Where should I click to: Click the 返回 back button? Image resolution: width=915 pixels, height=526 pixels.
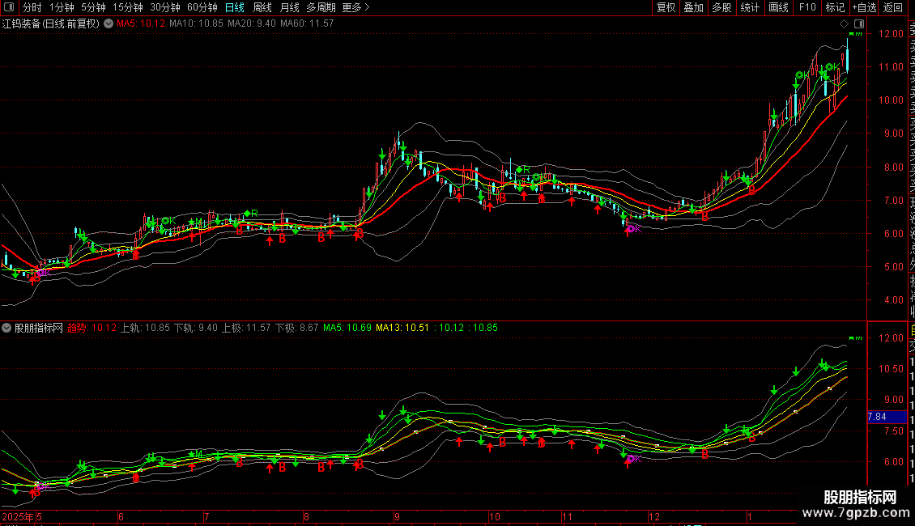click(893, 7)
